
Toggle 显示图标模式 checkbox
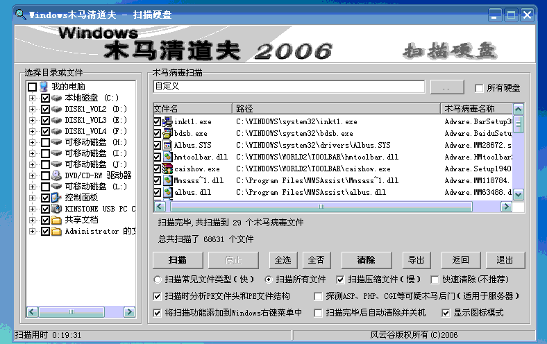[x=446, y=313]
